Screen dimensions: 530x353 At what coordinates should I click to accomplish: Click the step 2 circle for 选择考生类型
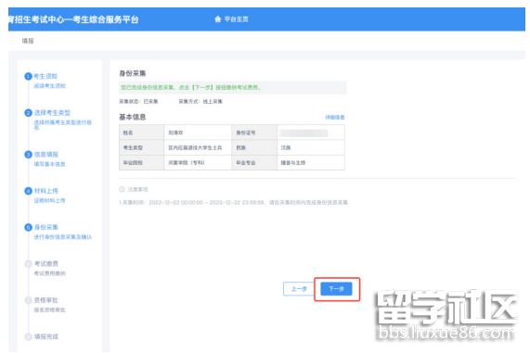click(x=28, y=113)
